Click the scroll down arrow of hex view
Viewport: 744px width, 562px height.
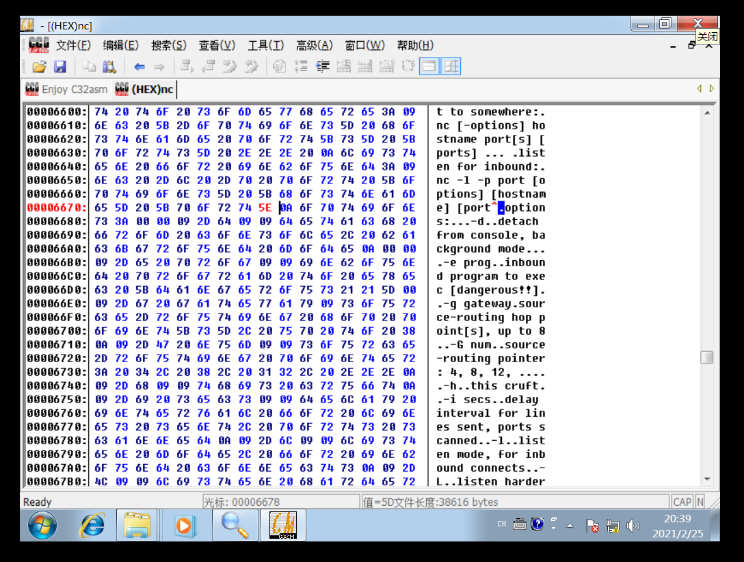[x=707, y=479]
